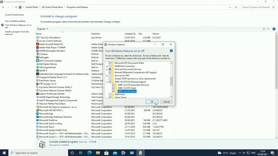
Task: Toggle Microsoft XPS Document Writer checkbox
Action: pos(110,63)
